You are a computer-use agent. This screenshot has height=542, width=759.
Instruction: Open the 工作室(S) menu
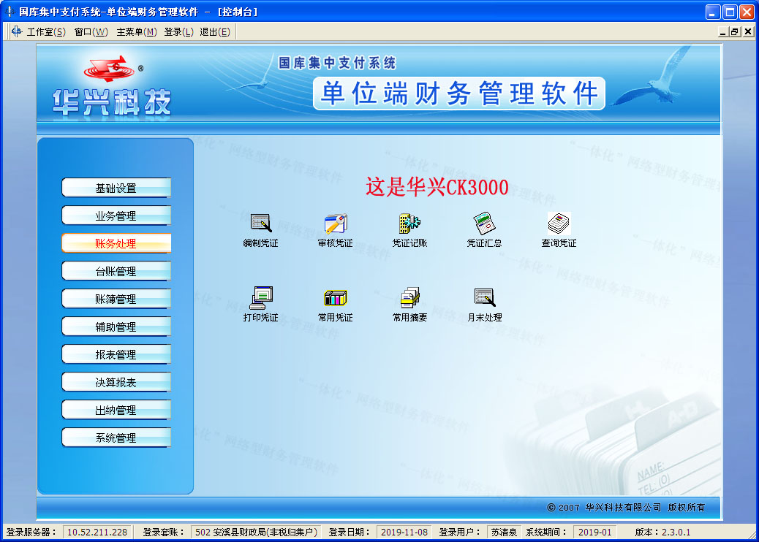(x=46, y=32)
